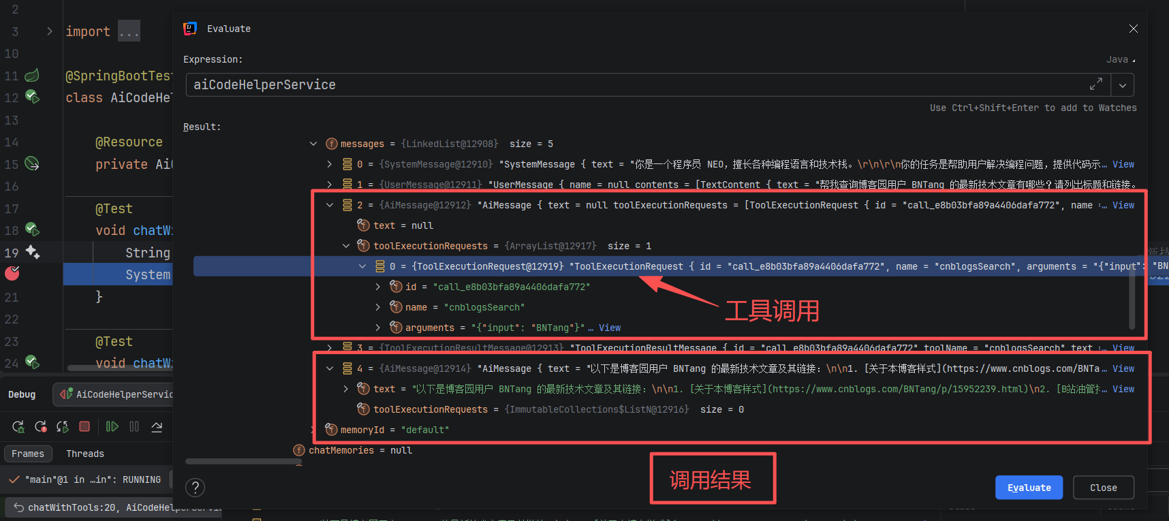The image size is (1169, 521).
Task: Expand the expression field to multi-line editor
Action: [1096, 84]
